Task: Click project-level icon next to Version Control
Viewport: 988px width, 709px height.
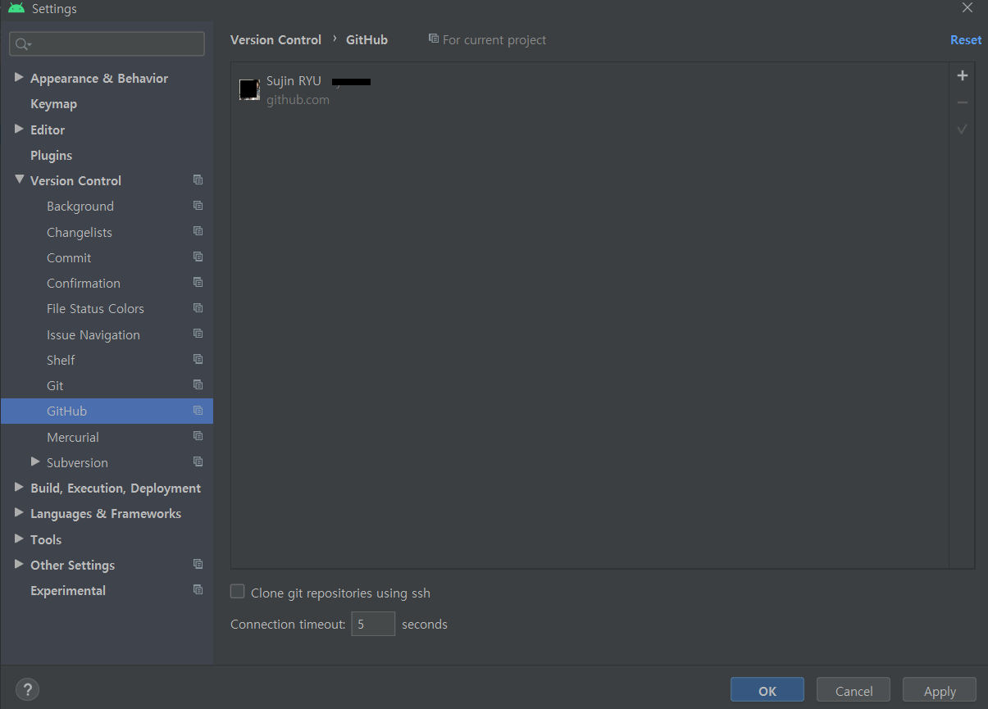Action: tap(198, 180)
